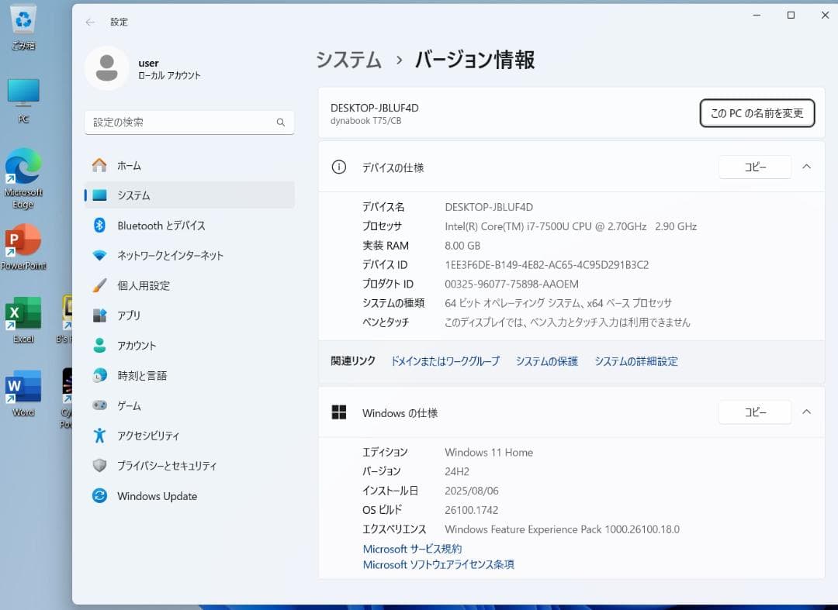This screenshot has height=610, width=838.
Task: Navigate to システム via the breadcrumb
Action: tap(348, 60)
